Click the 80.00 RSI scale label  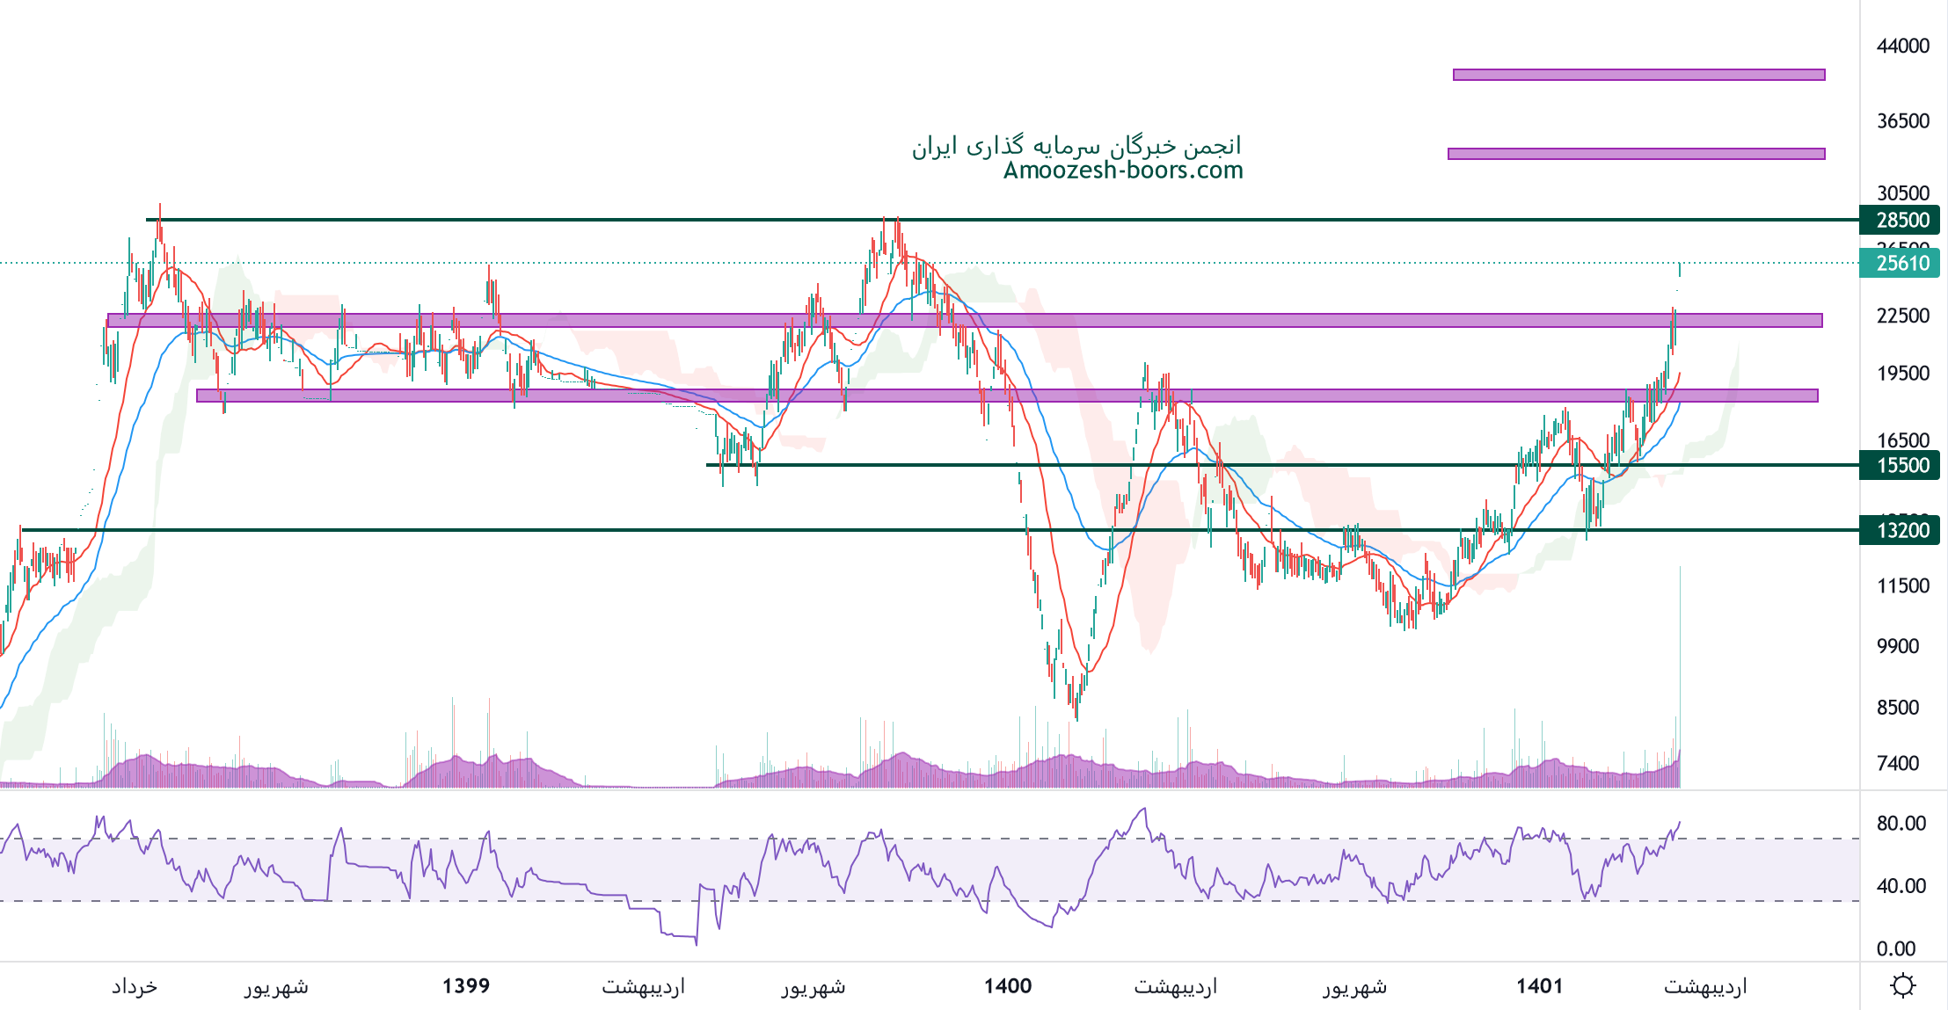coord(1901,824)
